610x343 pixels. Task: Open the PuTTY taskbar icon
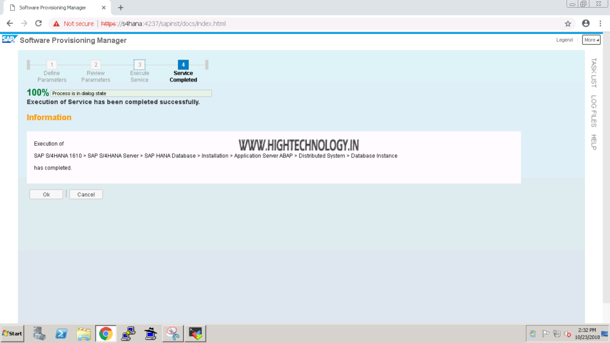point(128,333)
